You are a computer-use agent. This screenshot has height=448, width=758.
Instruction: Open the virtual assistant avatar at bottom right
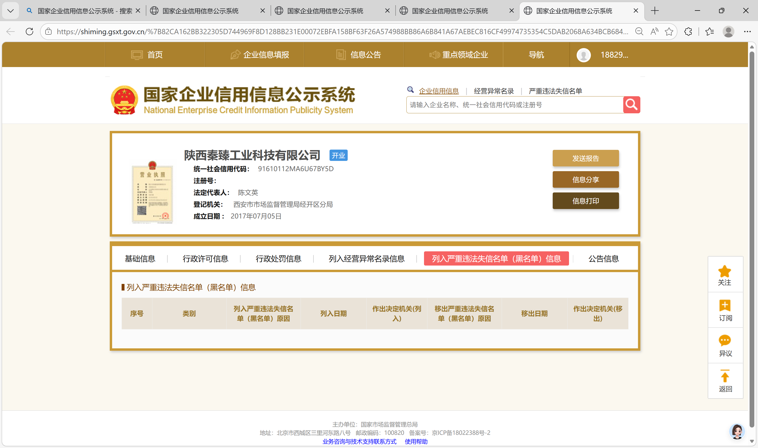tap(737, 431)
